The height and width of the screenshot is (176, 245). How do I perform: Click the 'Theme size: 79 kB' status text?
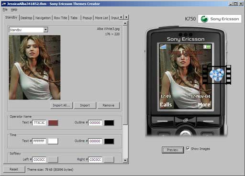pos(50,169)
